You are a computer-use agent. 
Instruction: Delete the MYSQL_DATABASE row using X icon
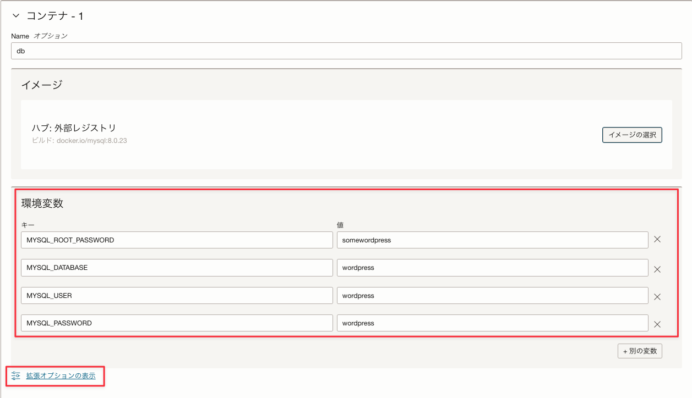[657, 269]
